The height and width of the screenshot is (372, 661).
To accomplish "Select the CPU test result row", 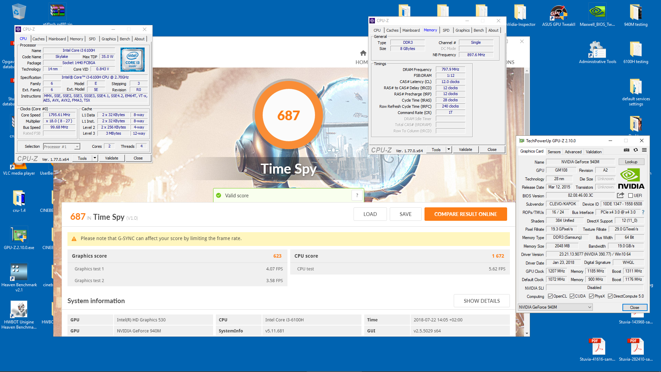I will [x=400, y=269].
